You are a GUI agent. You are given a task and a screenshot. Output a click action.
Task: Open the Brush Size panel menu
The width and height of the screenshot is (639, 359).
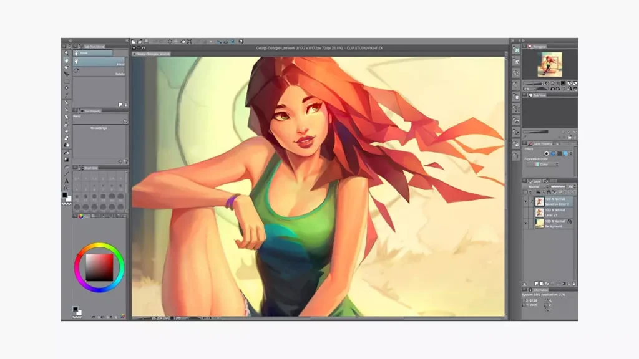coord(75,168)
